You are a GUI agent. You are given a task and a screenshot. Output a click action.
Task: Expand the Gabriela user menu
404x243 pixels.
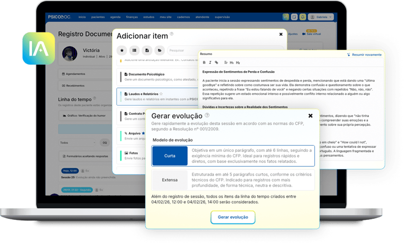(321, 17)
